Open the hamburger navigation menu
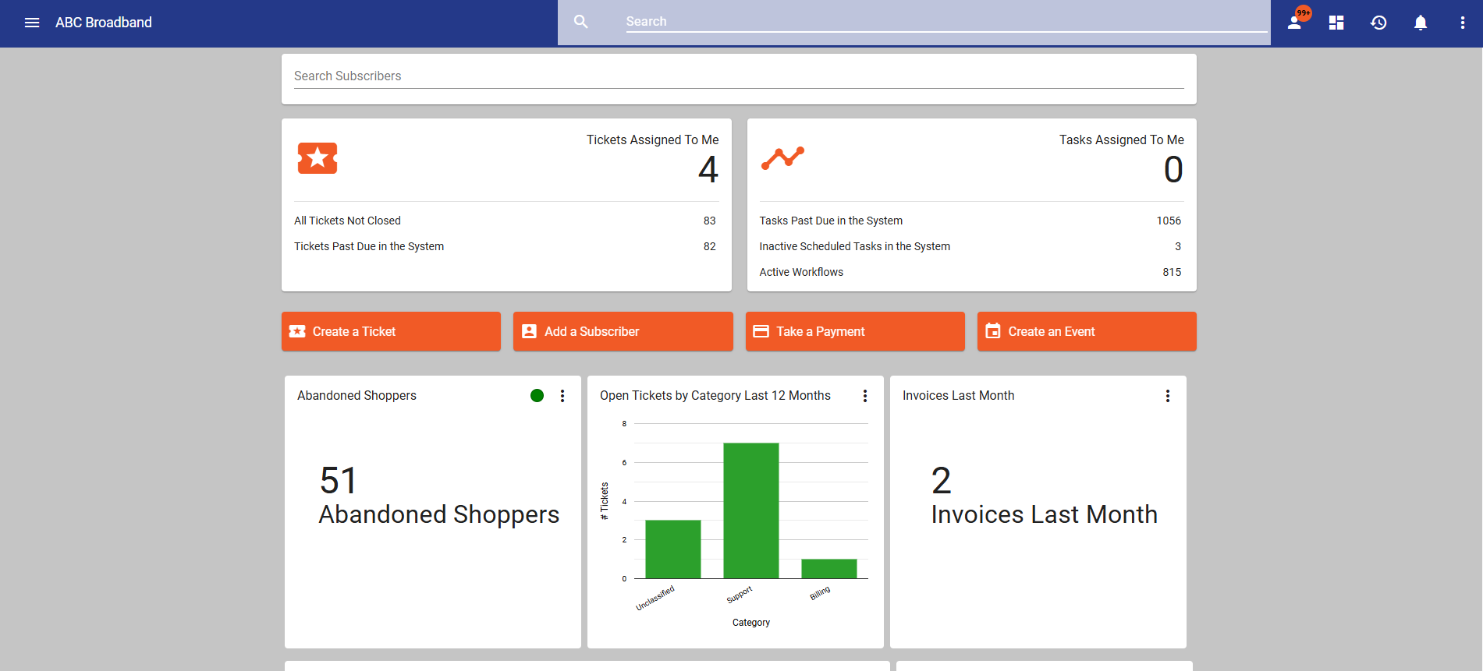The image size is (1483, 671). tap(32, 23)
